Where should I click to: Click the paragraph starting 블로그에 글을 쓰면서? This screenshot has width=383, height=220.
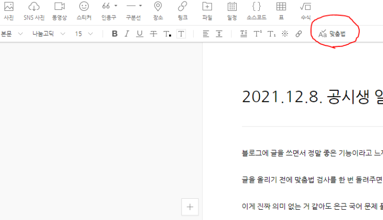tap(312, 153)
